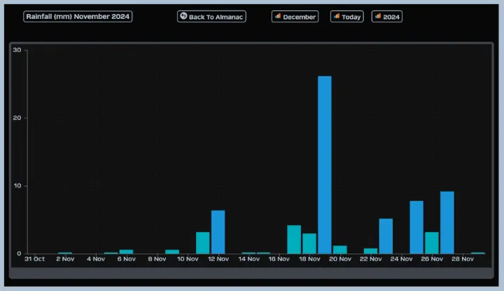The image size is (504, 291).
Task: Click the Rainfall (mm) November 2024 title
Action: (78, 16)
